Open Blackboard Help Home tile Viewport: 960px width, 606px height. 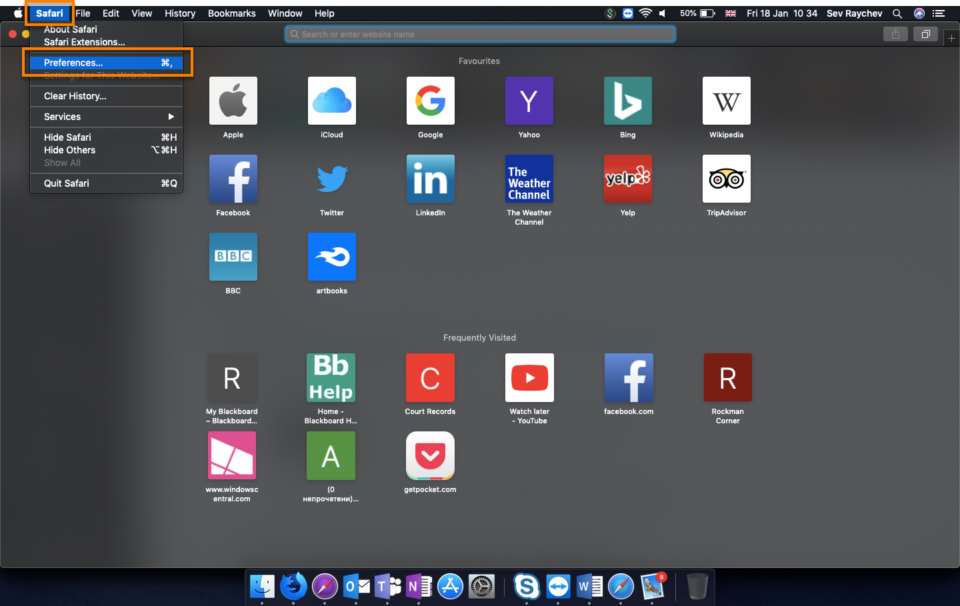click(x=331, y=377)
